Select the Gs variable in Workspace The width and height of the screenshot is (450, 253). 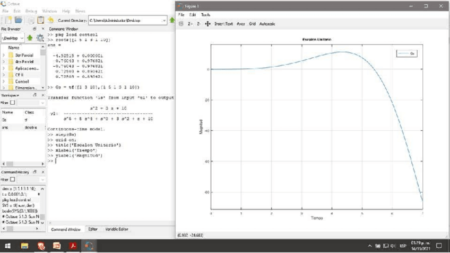coord(5,120)
